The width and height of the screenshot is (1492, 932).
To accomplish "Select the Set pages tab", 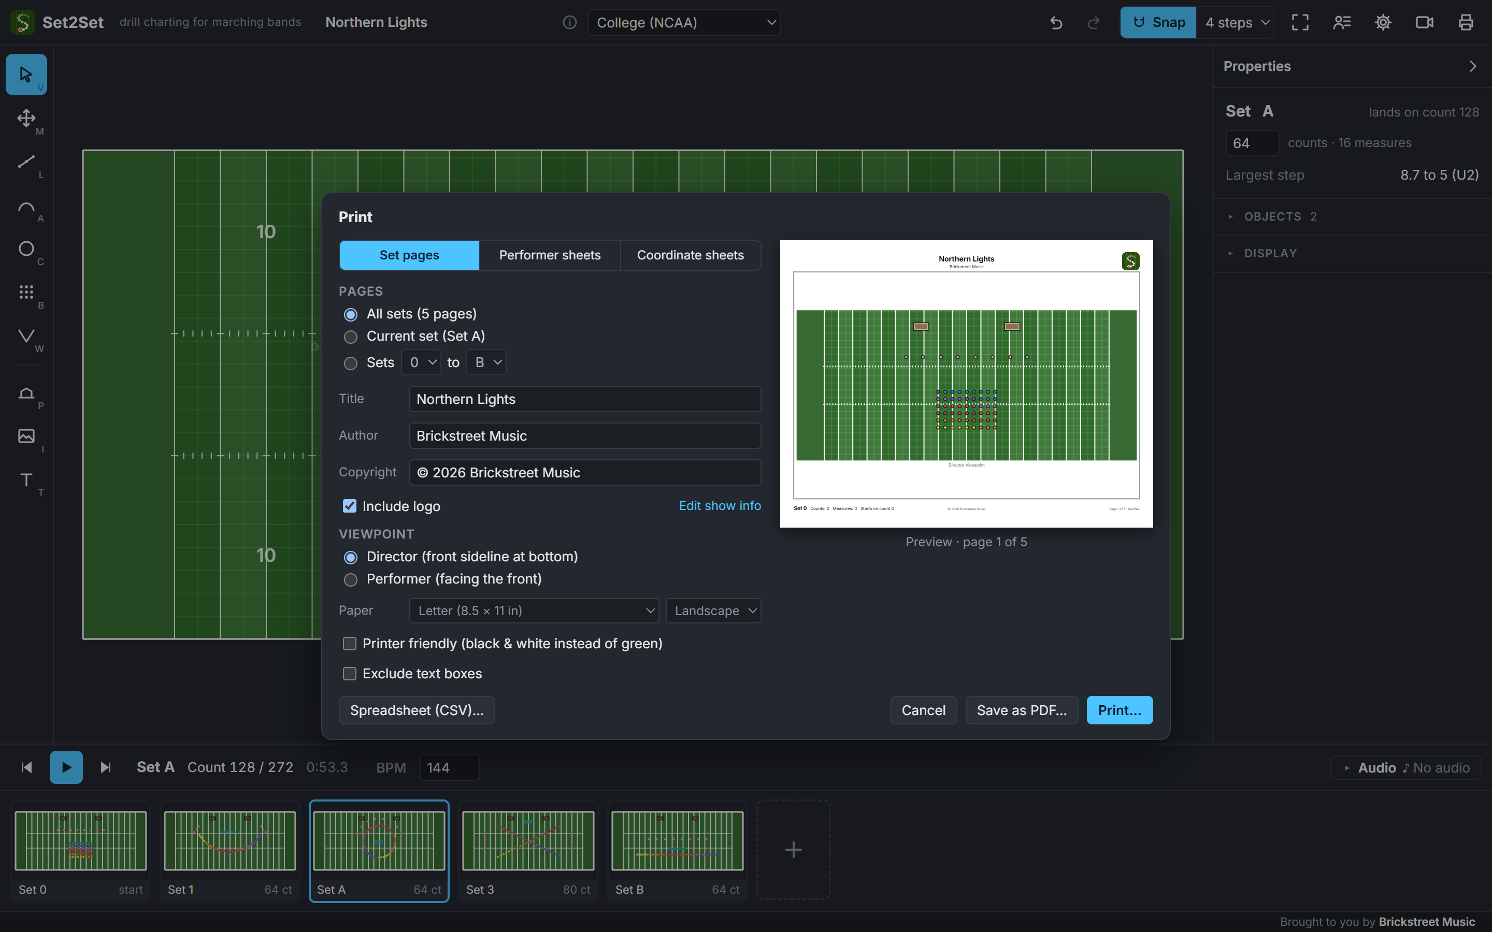I will (x=409, y=255).
